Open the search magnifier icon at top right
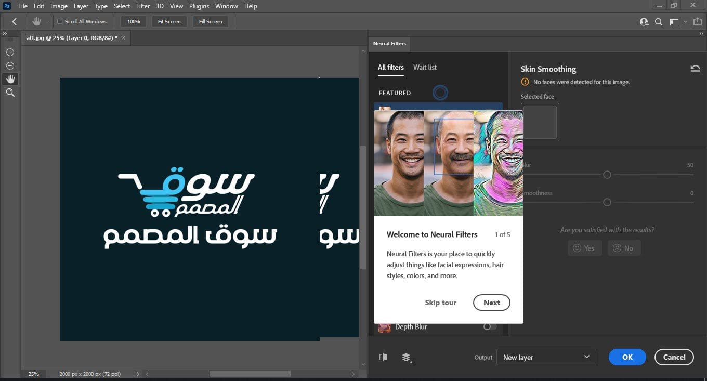The height and width of the screenshot is (381, 707). (658, 22)
